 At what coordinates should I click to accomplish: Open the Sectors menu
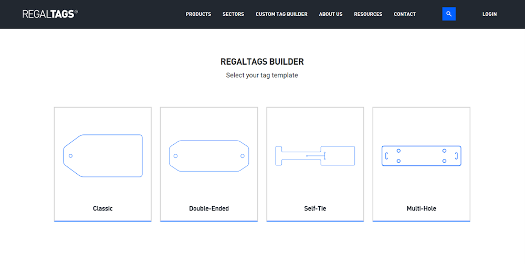(233, 14)
